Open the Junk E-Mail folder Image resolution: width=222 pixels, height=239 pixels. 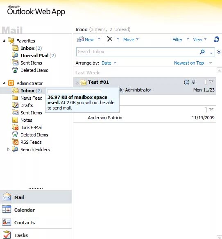pos(32,127)
